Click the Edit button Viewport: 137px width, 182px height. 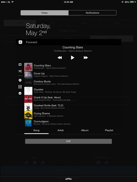tap(68, 141)
